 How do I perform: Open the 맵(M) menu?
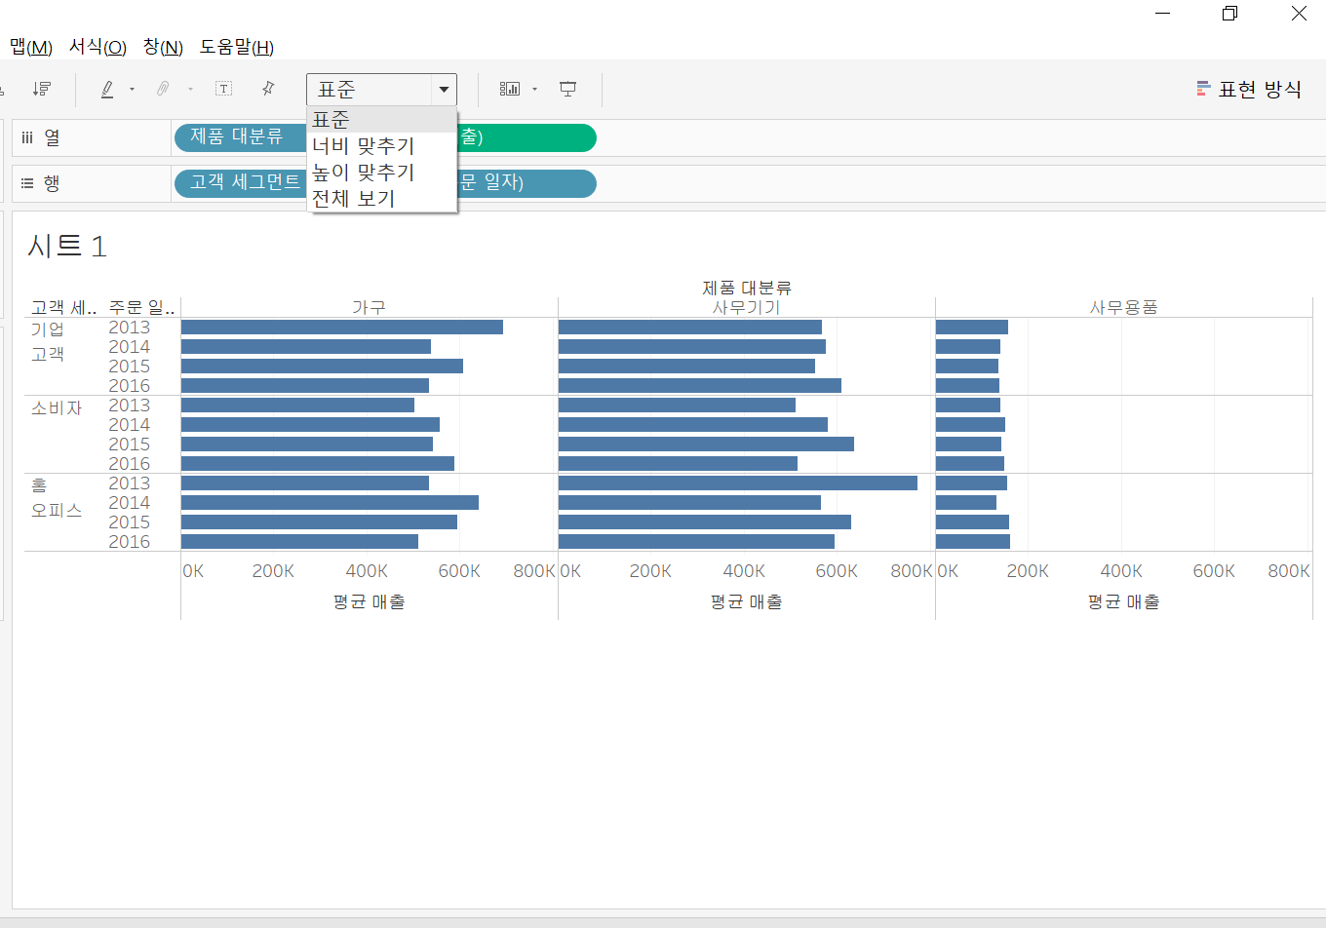coord(30,47)
